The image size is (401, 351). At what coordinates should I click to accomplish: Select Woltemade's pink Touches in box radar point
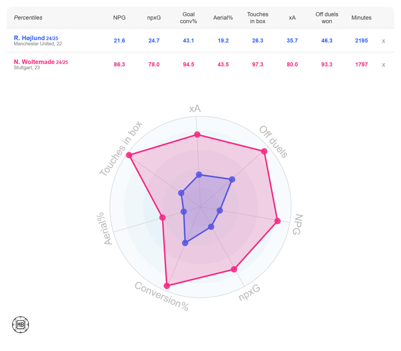(x=129, y=155)
